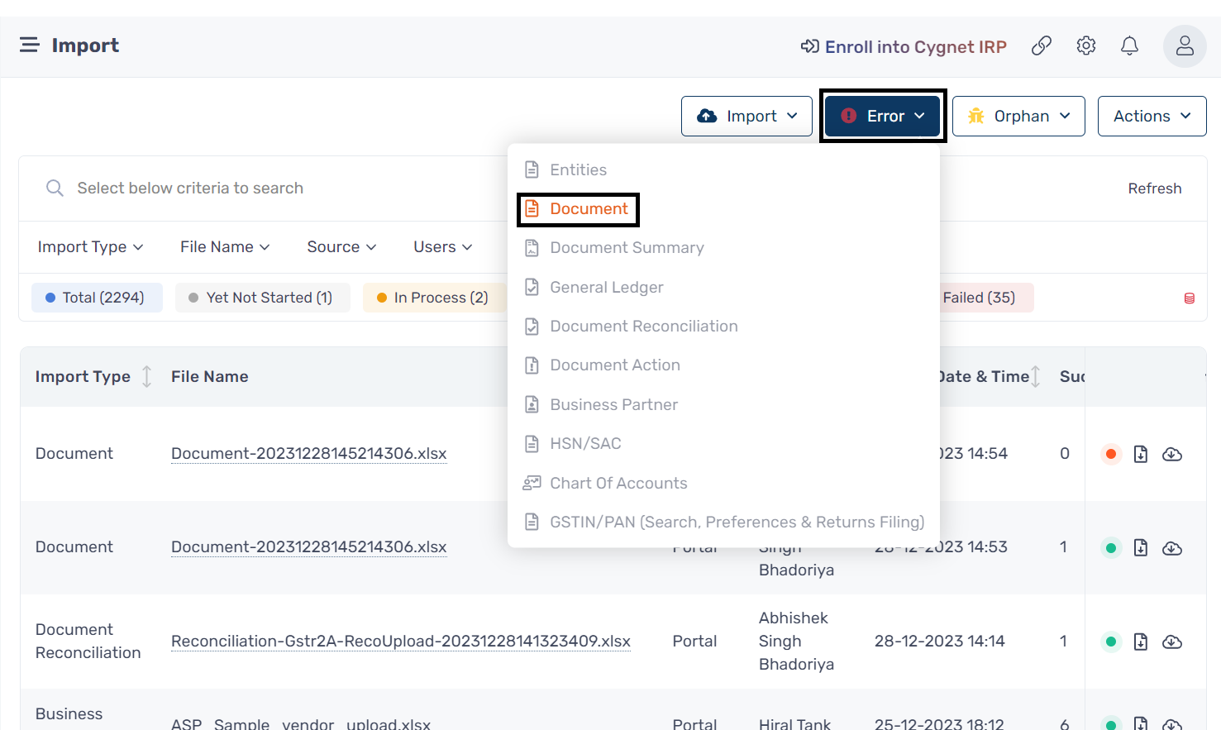Sort by Date & Time column
The width and height of the screenshot is (1221, 730).
1036,377
